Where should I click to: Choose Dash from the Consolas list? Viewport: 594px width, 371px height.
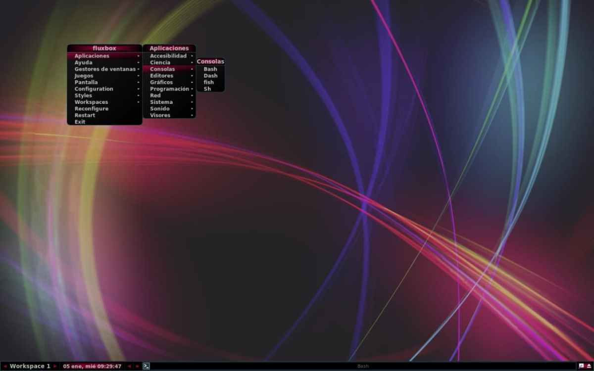click(210, 76)
